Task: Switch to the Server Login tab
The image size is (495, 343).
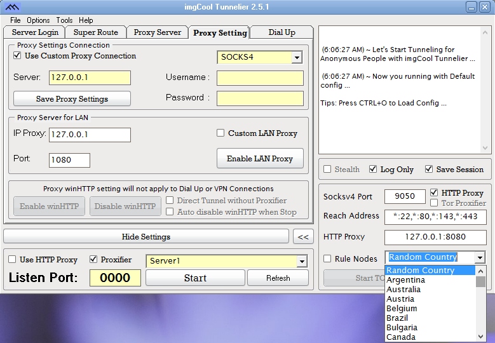Action: click(35, 32)
